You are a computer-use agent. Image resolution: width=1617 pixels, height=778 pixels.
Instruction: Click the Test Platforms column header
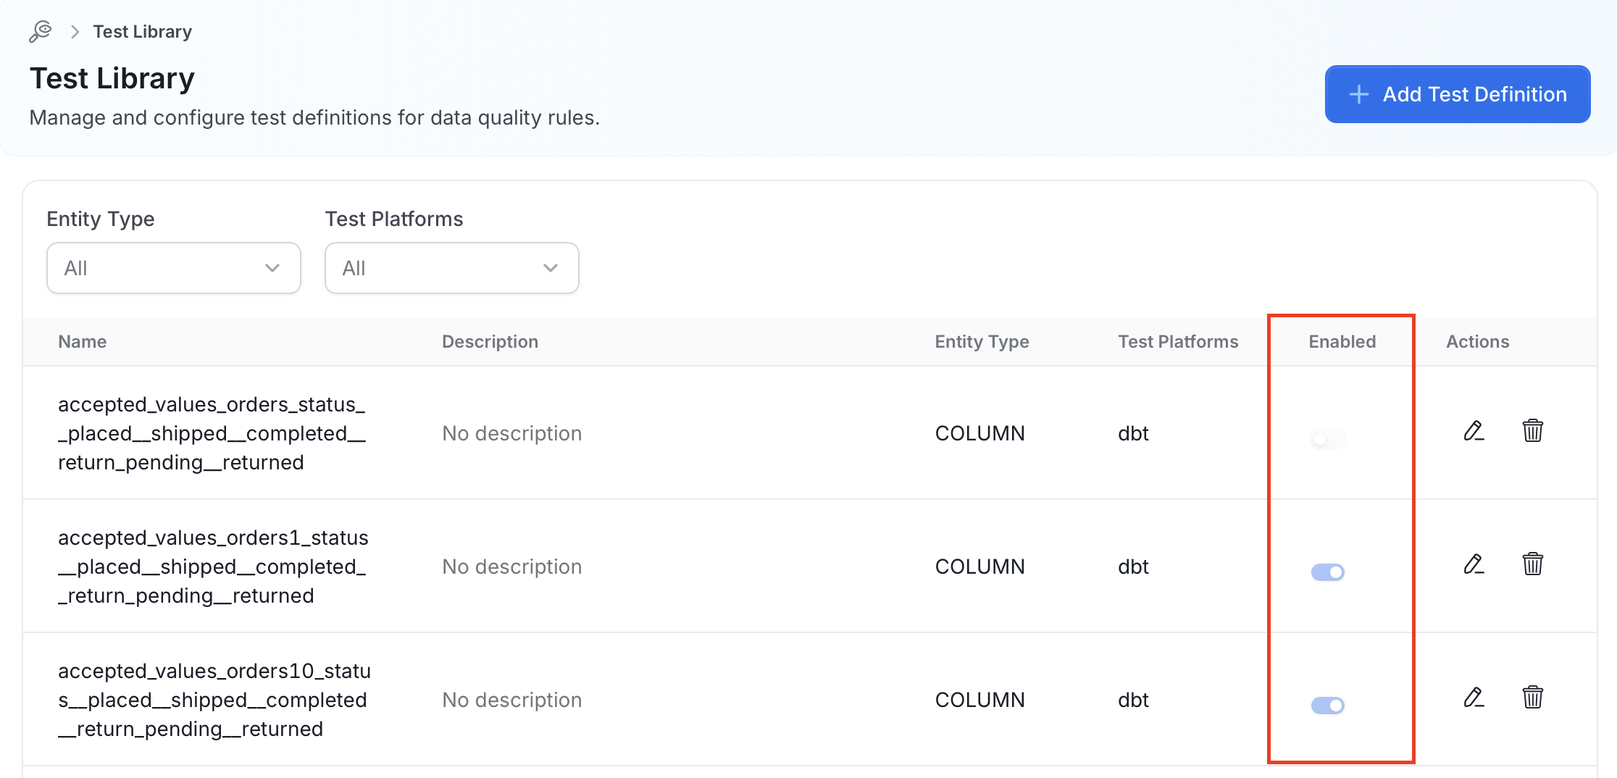(x=1178, y=342)
